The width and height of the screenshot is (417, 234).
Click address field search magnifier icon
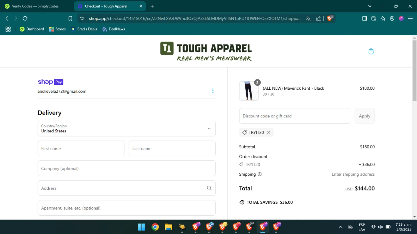(209, 188)
